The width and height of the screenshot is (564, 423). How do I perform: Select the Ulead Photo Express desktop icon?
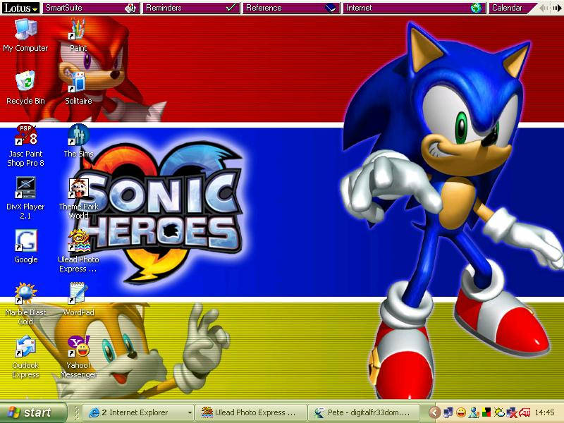(78, 251)
